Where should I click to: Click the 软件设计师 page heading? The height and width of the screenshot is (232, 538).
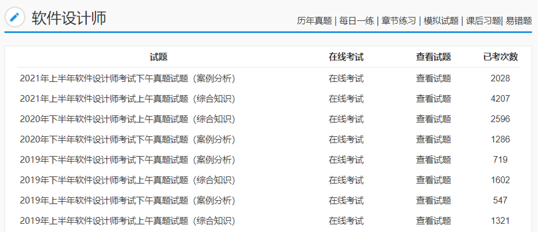[69, 18]
